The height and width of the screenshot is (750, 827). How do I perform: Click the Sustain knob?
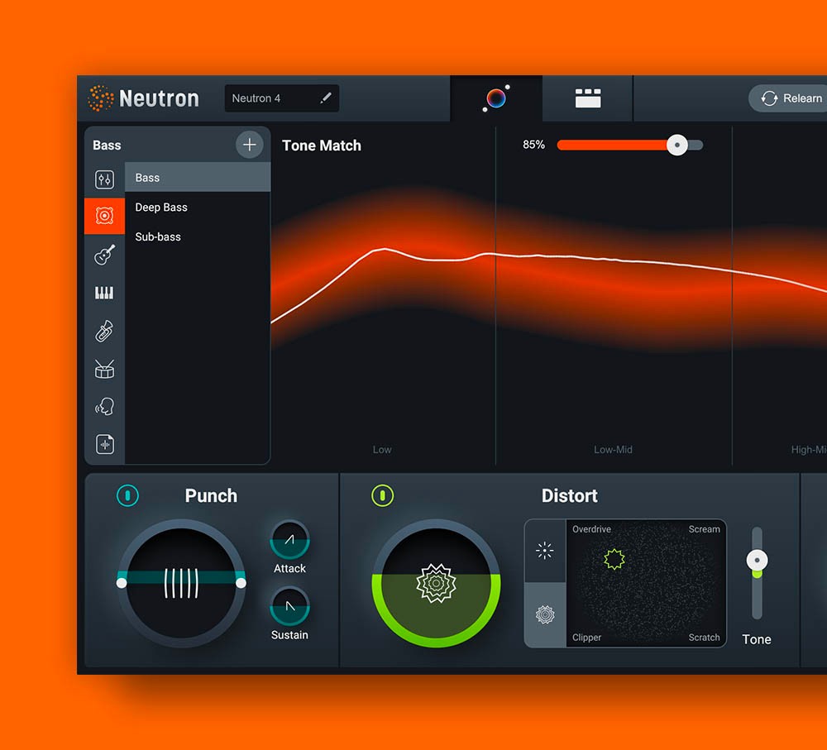tap(289, 605)
